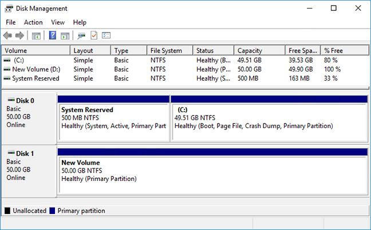
Task: Sort by the File System column header
Action: (x=169, y=50)
